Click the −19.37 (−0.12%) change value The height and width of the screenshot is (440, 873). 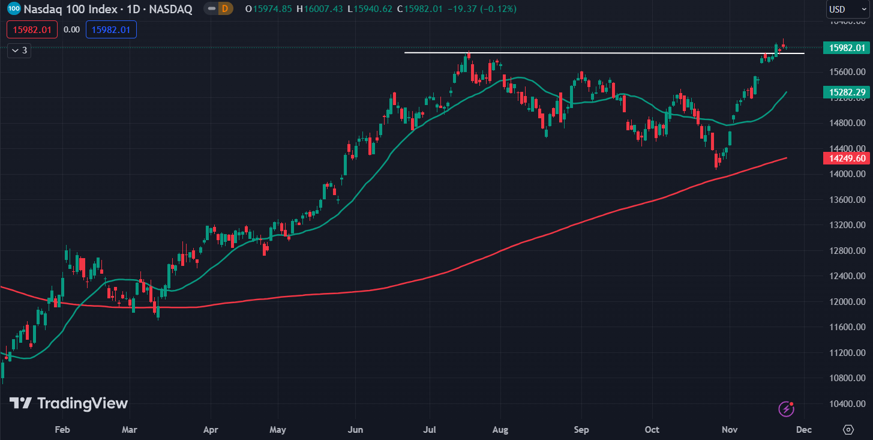(x=482, y=9)
